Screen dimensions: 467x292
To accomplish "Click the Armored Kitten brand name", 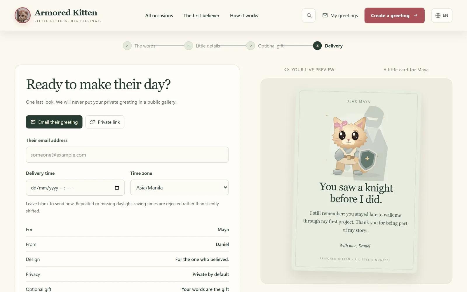I will (x=66, y=13).
